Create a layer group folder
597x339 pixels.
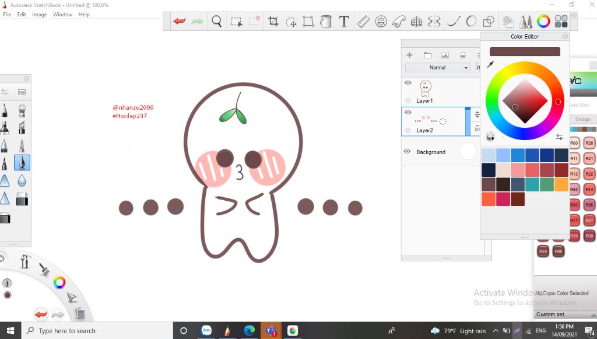pos(427,55)
